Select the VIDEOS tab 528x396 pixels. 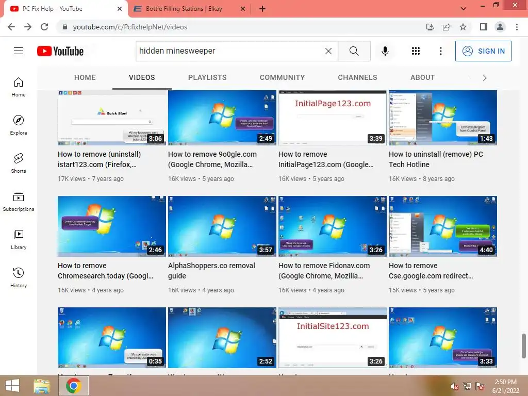142,77
